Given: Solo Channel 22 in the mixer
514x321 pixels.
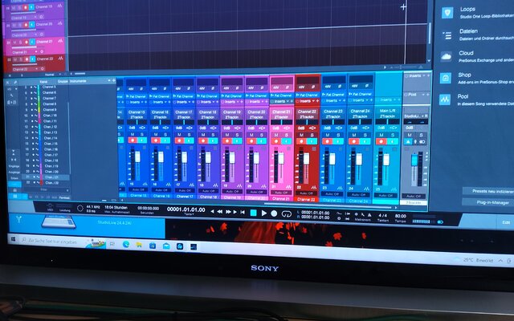Looking at the screenshot, I should [312, 135].
